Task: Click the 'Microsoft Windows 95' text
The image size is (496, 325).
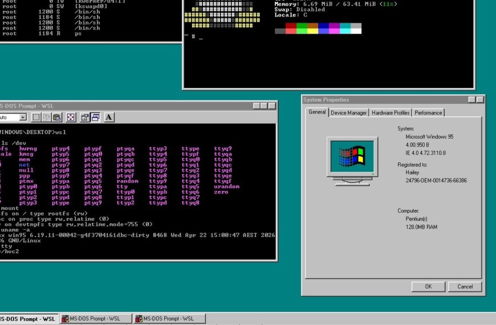Action: (x=429, y=137)
